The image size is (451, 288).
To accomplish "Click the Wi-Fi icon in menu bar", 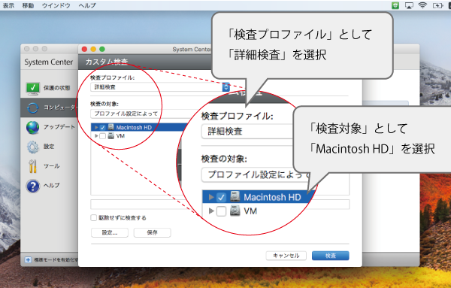I will point(422,5).
